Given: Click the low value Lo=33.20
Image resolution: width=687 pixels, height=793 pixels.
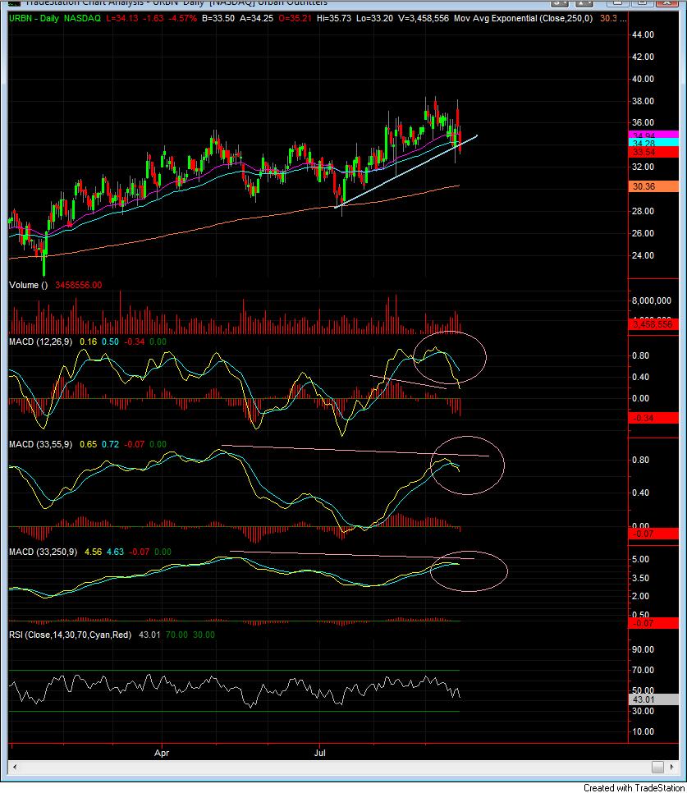Looking at the screenshot, I should [x=374, y=18].
